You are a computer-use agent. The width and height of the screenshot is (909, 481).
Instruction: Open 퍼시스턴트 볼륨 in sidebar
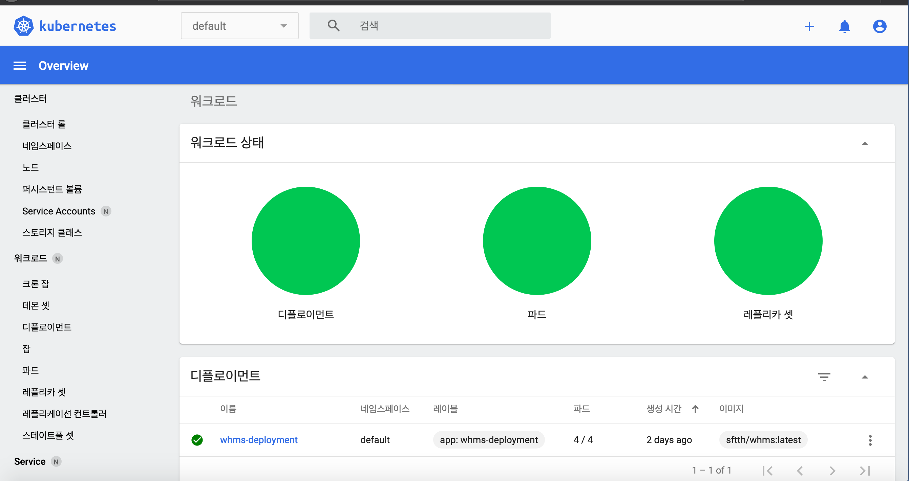[x=52, y=189]
